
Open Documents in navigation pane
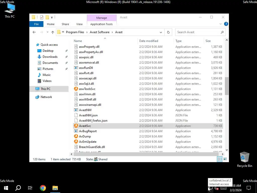pos(50,63)
